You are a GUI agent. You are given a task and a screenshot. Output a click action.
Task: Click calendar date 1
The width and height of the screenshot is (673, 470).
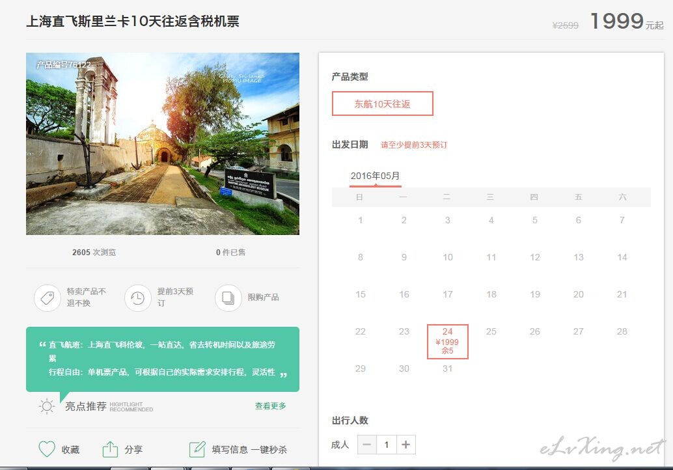pyautogui.click(x=360, y=220)
